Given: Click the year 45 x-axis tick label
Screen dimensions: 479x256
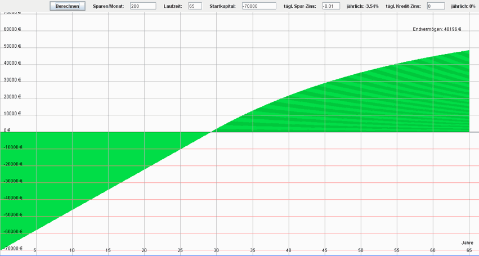Looking at the screenshot, I should (325, 250).
